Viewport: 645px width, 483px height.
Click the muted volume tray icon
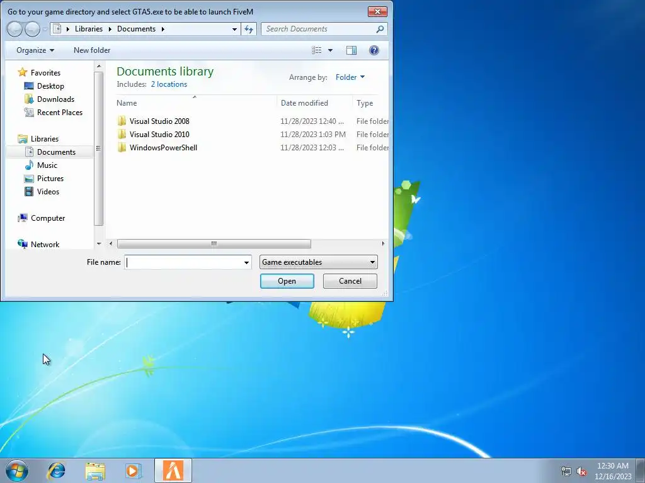point(581,471)
